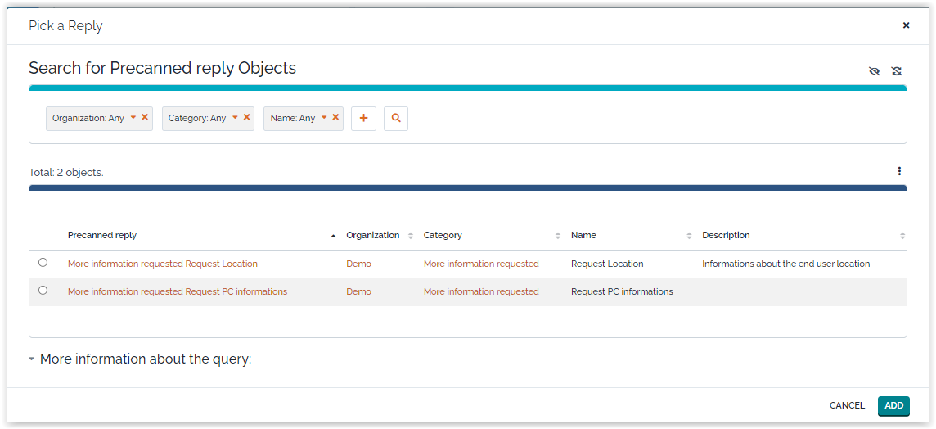Click the magnifier search icon button
This screenshot has height=429, width=936.
click(x=396, y=119)
